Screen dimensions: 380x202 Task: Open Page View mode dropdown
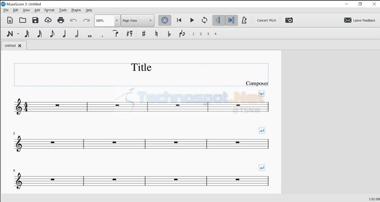pyautogui.click(x=137, y=21)
